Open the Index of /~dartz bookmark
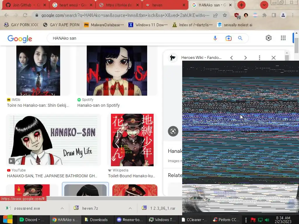Viewport: 299px width, 224px height. coord(192,25)
